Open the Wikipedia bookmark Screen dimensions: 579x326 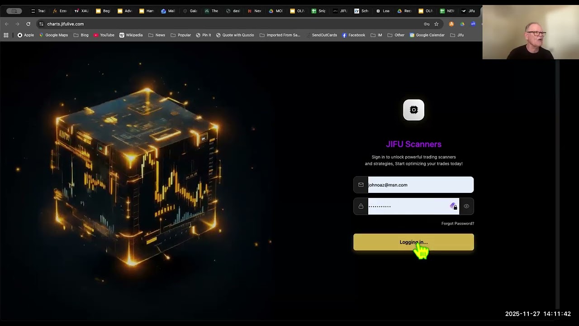(131, 35)
